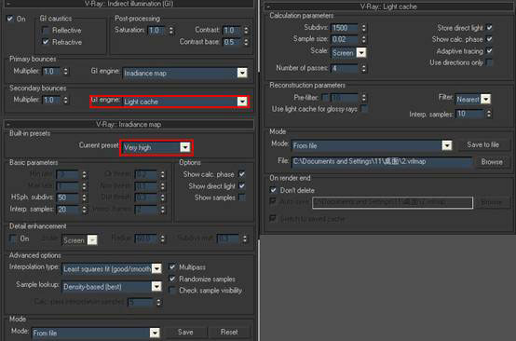Enable Use directions only
This screenshot has width=516, height=341.
(x=489, y=62)
